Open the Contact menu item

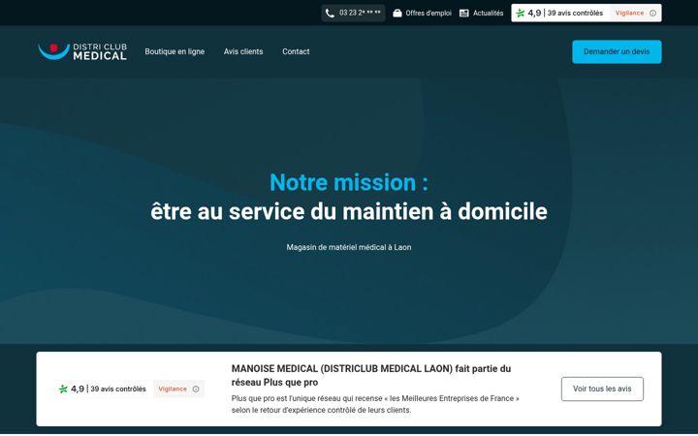pyautogui.click(x=296, y=51)
